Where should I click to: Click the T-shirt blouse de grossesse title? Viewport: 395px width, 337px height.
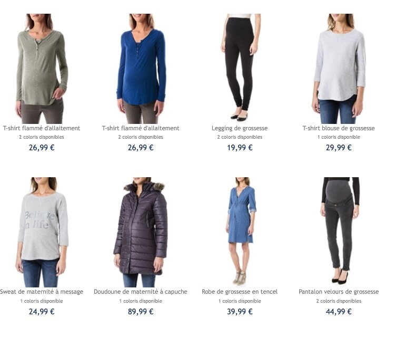pyautogui.click(x=339, y=128)
